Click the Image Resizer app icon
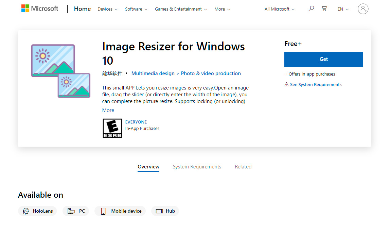390x230 pixels. 61,71
